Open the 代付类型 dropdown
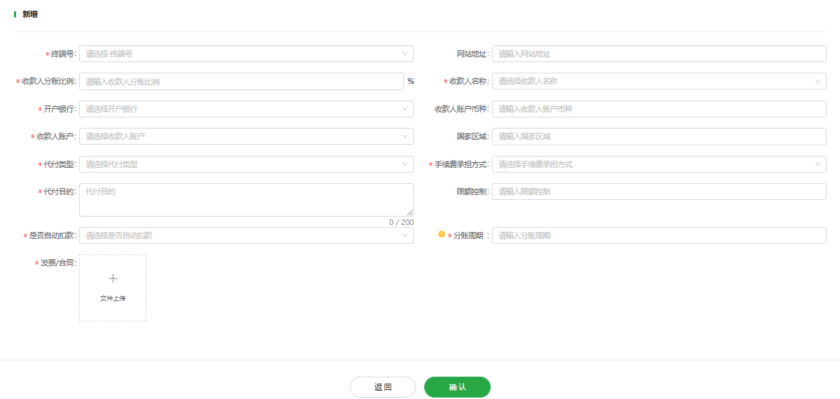The image size is (840, 399). click(x=246, y=164)
